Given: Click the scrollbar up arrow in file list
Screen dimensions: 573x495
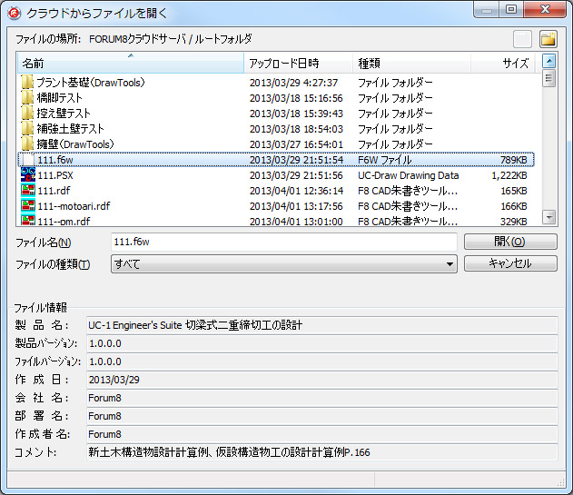Looking at the screenshot, I should click(x=548, y=61).
